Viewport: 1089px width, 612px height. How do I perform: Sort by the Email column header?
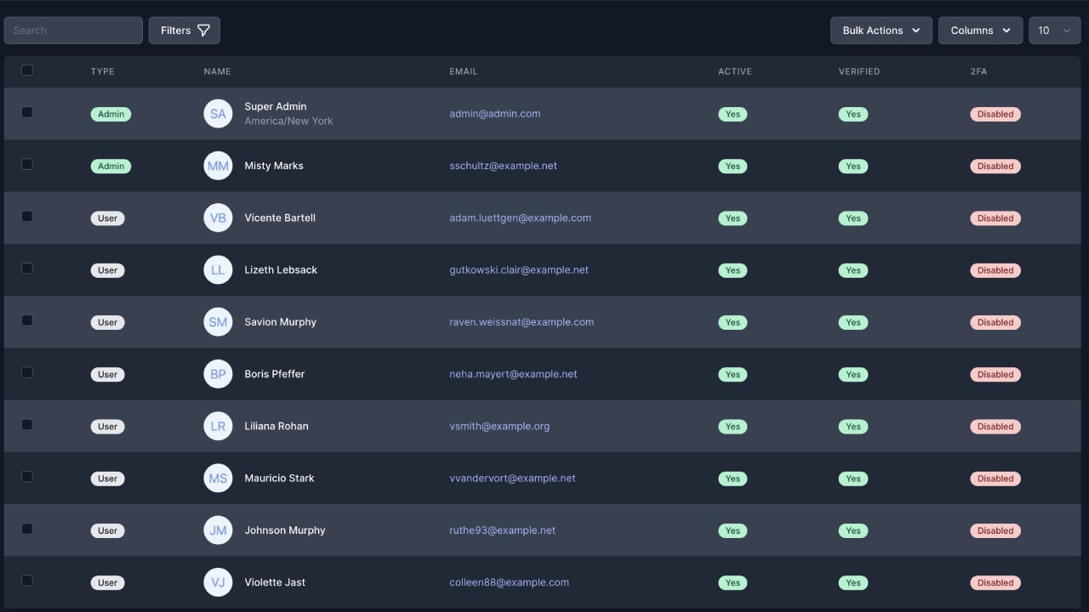(463, 71)
